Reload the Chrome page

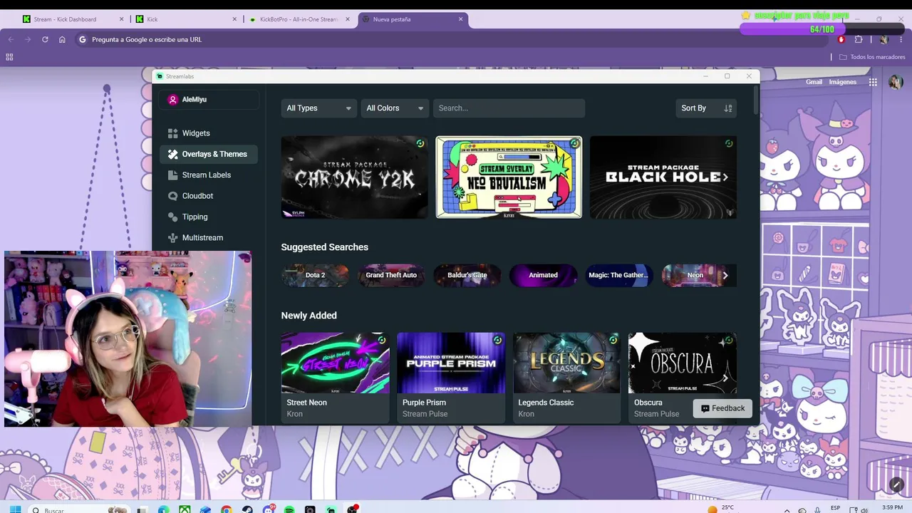pos(45,39)
